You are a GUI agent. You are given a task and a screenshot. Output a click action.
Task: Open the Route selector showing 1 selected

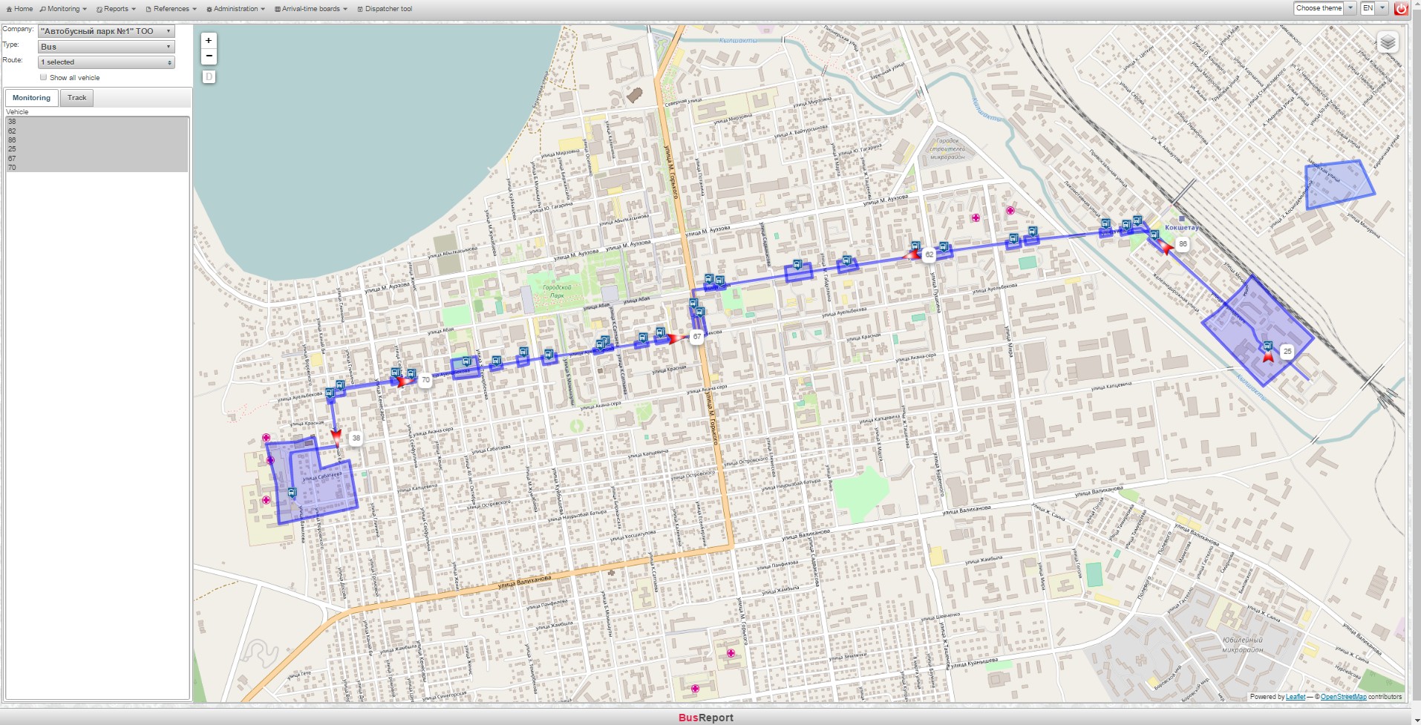tap(106, 62)
